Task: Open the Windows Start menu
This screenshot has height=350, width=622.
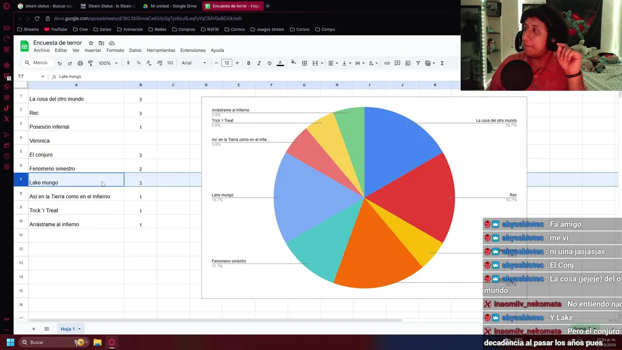Action: pos(10,342)
